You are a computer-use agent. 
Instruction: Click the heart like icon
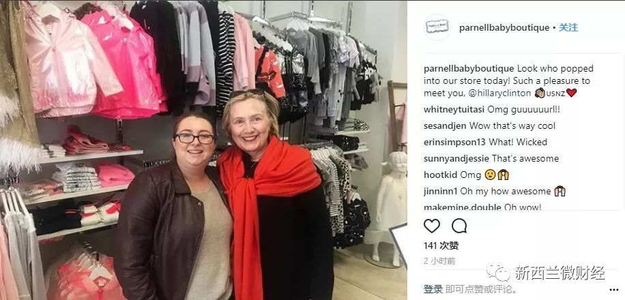(x=432, y=226)
